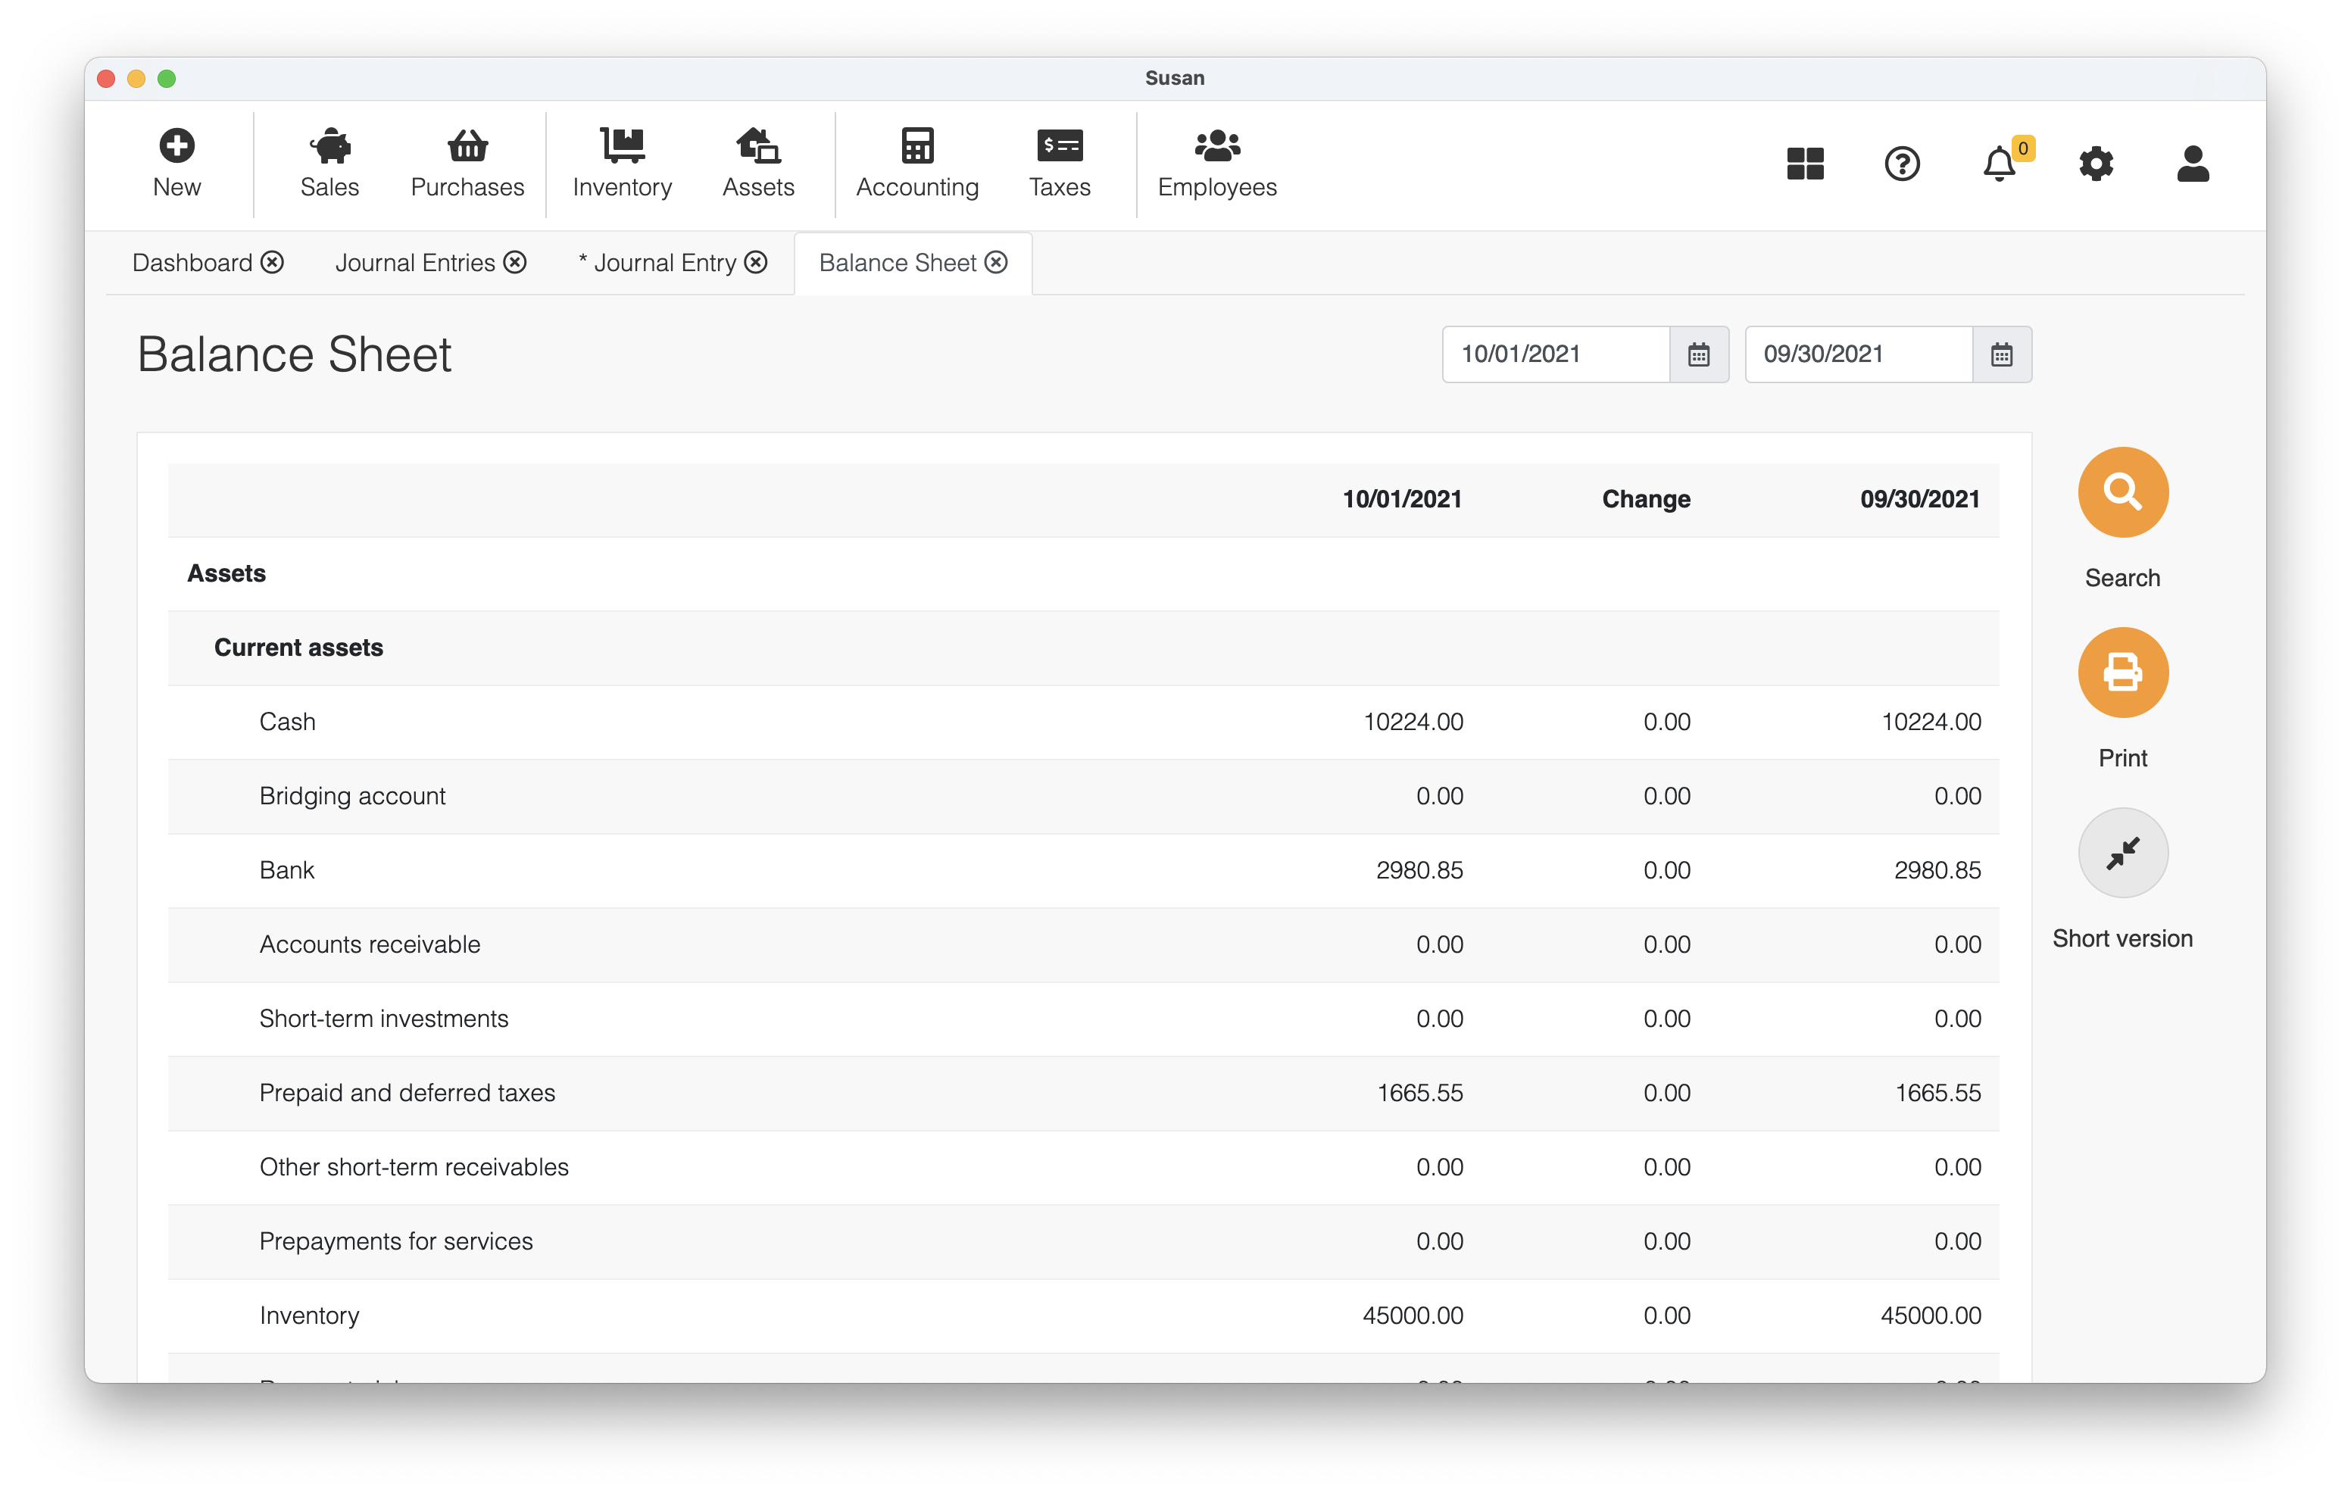Screen dimensions: 2351x1495
Task: Open the notifications bell
Action: coord(1999,163)
